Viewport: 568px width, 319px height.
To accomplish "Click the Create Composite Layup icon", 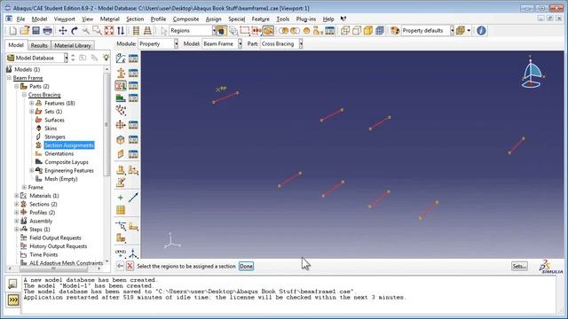I will (121, 98).
